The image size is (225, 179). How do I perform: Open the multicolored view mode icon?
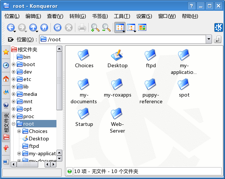142,27
